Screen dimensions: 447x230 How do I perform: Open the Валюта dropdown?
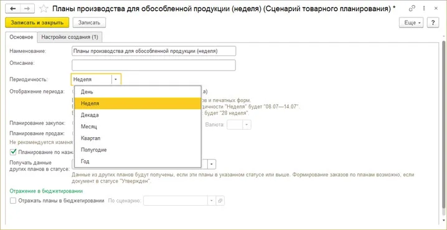click(x=247, y=125)
